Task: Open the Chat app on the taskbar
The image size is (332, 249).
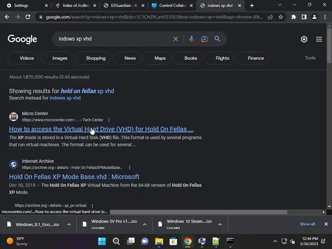Action: tap(145, 241)
